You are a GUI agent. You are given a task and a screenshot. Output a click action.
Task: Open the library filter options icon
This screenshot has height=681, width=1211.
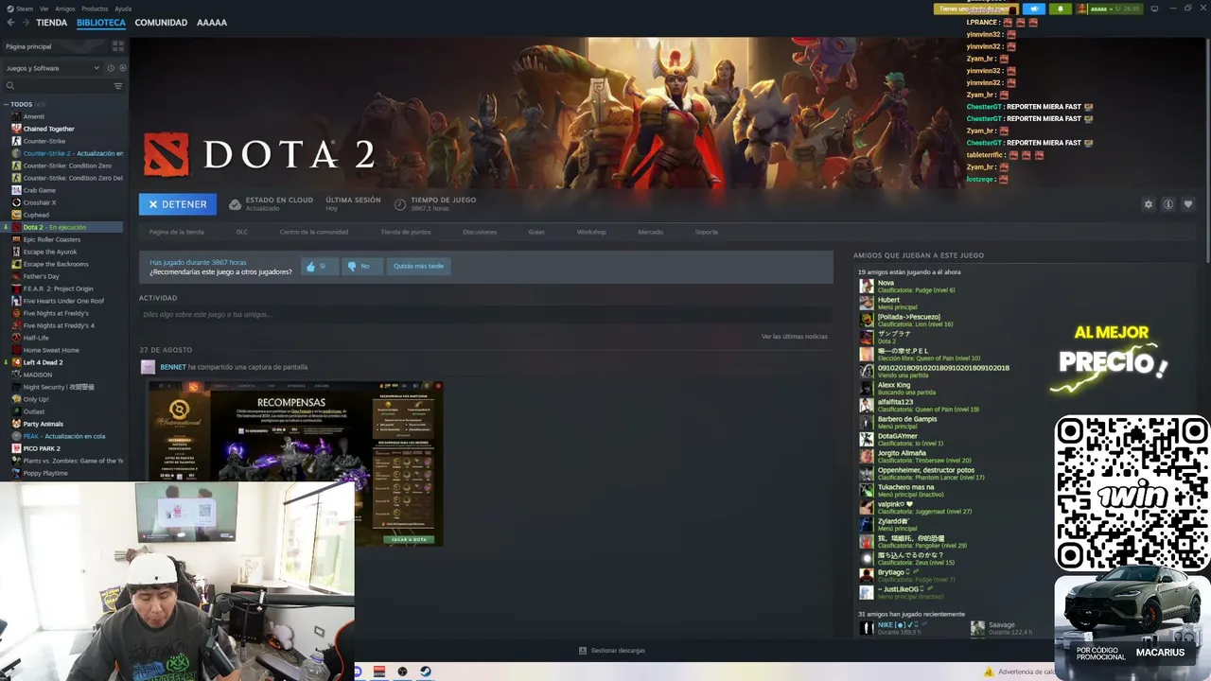click(x=118, y=86)
